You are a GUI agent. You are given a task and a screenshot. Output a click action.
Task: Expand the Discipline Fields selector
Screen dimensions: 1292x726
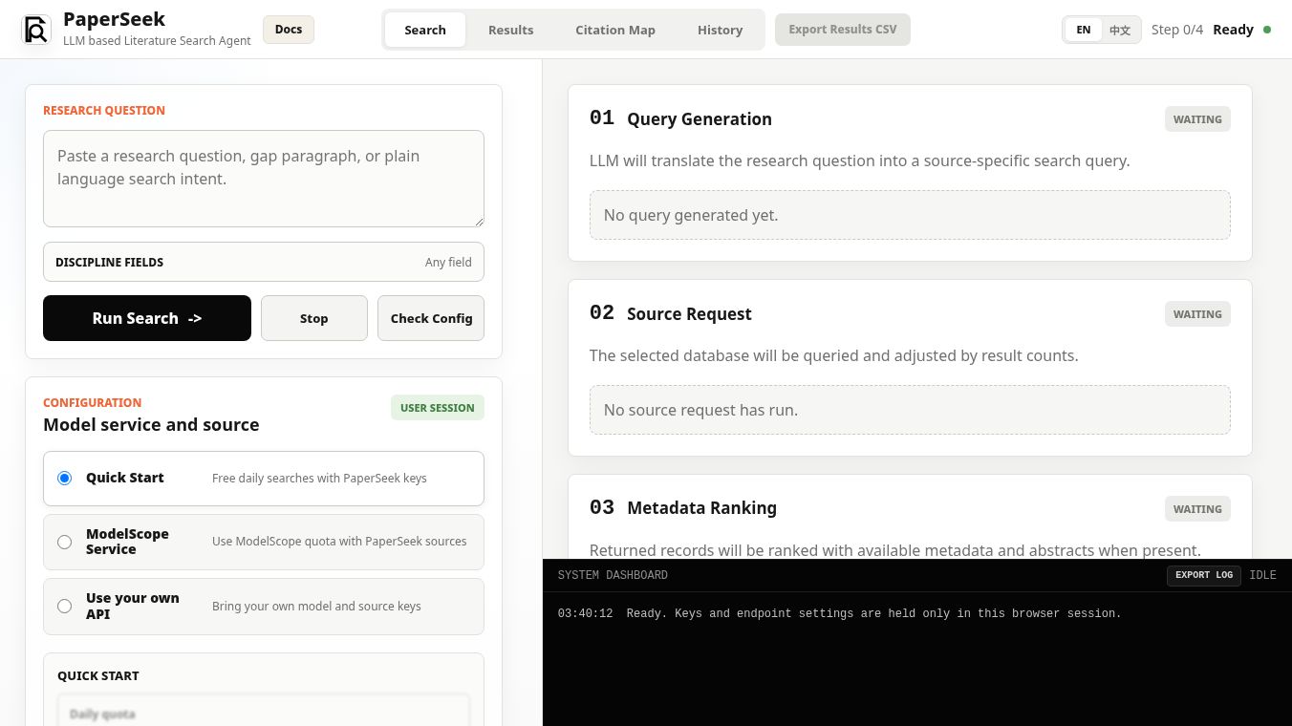(264, 262)
